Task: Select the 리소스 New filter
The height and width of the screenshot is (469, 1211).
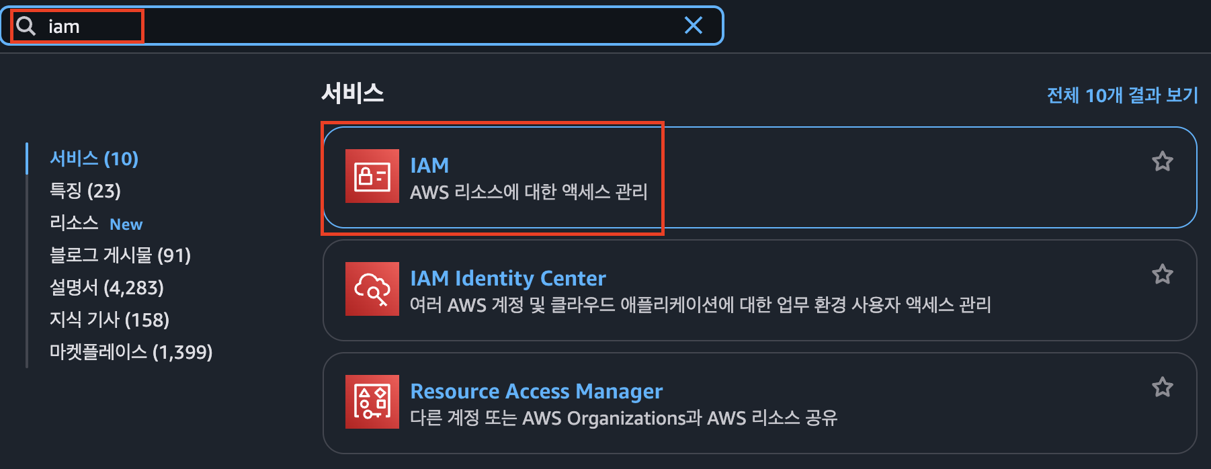Action: point(96,223)
